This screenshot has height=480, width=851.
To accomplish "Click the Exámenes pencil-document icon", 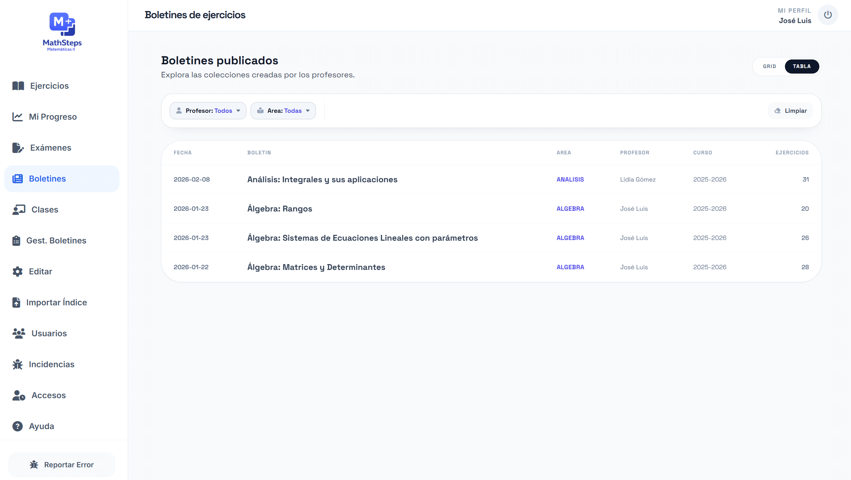I will [x=18, y=148].
